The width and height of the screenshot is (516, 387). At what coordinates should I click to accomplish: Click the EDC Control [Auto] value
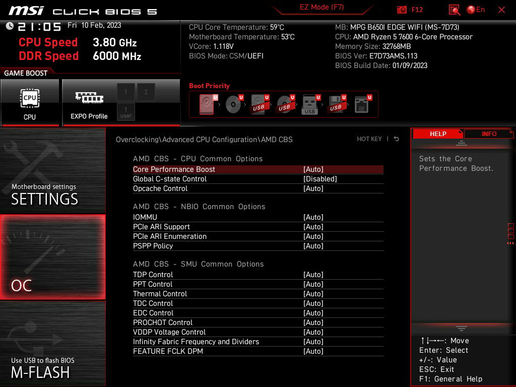click(x=313, y=313)
